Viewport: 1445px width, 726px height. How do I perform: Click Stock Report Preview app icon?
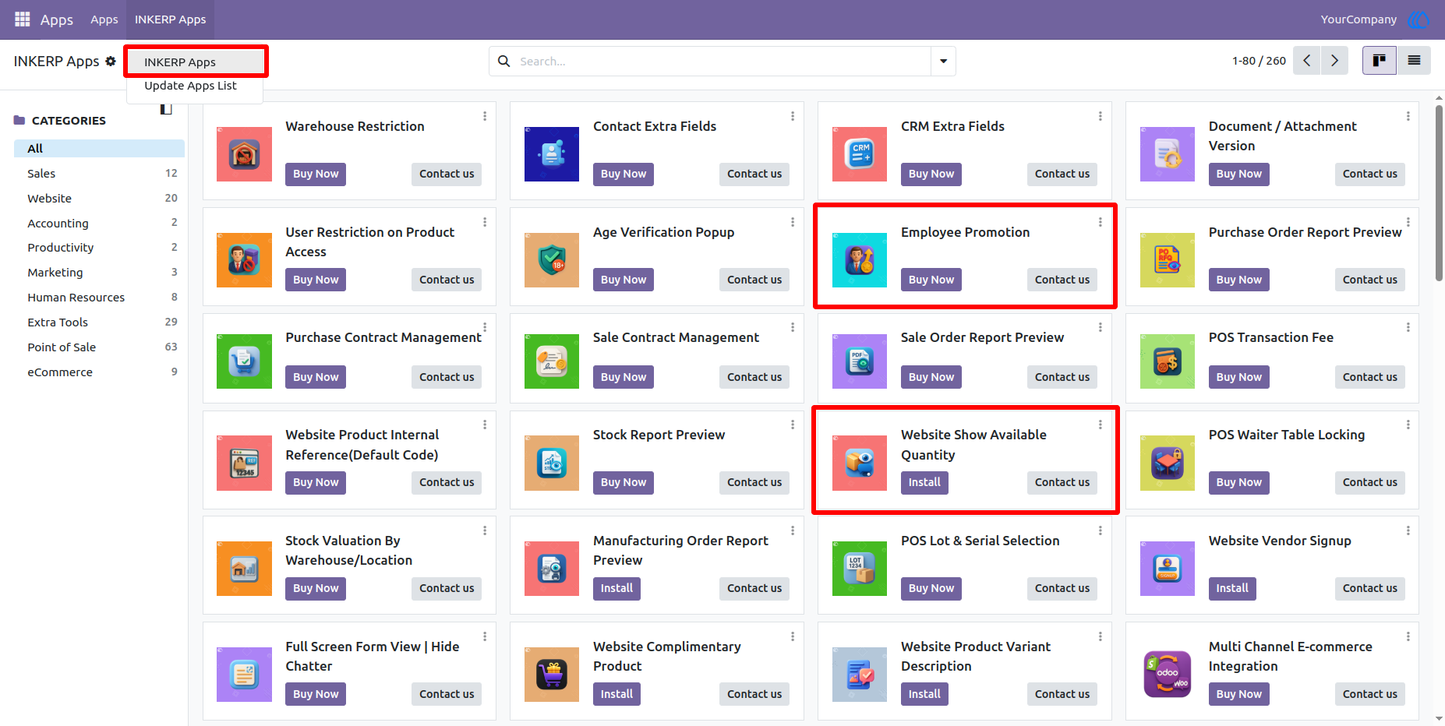(552, 463)
